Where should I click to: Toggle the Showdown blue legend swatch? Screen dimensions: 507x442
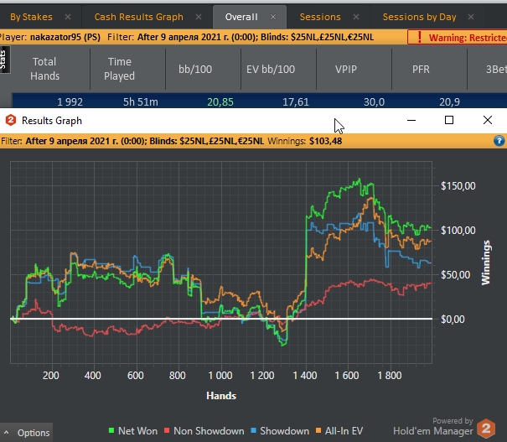(x=253, y=430)
